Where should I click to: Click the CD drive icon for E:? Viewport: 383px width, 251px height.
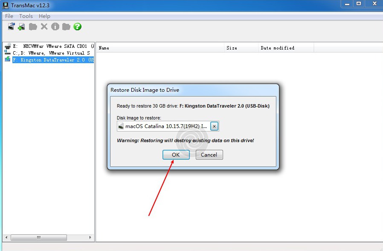(x=8, y=46)
